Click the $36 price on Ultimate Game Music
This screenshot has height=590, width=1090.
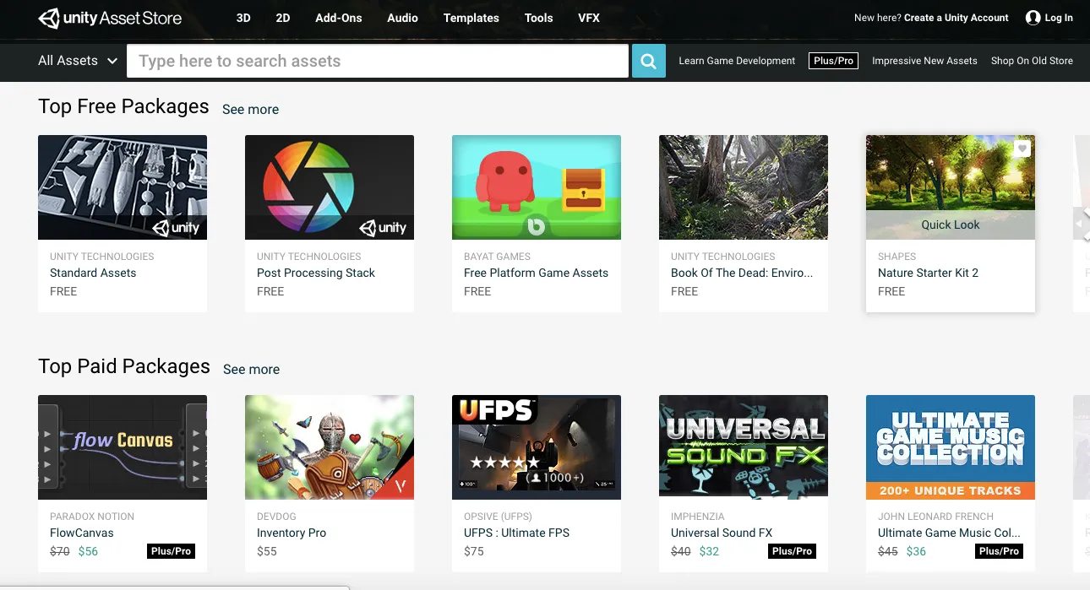tap(916, 551)
